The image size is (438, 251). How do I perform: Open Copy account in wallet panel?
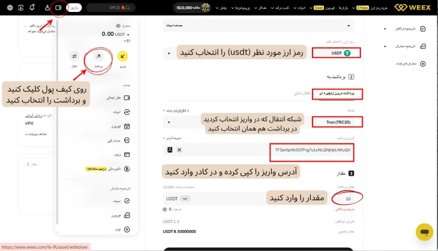[x=119, y=140]
